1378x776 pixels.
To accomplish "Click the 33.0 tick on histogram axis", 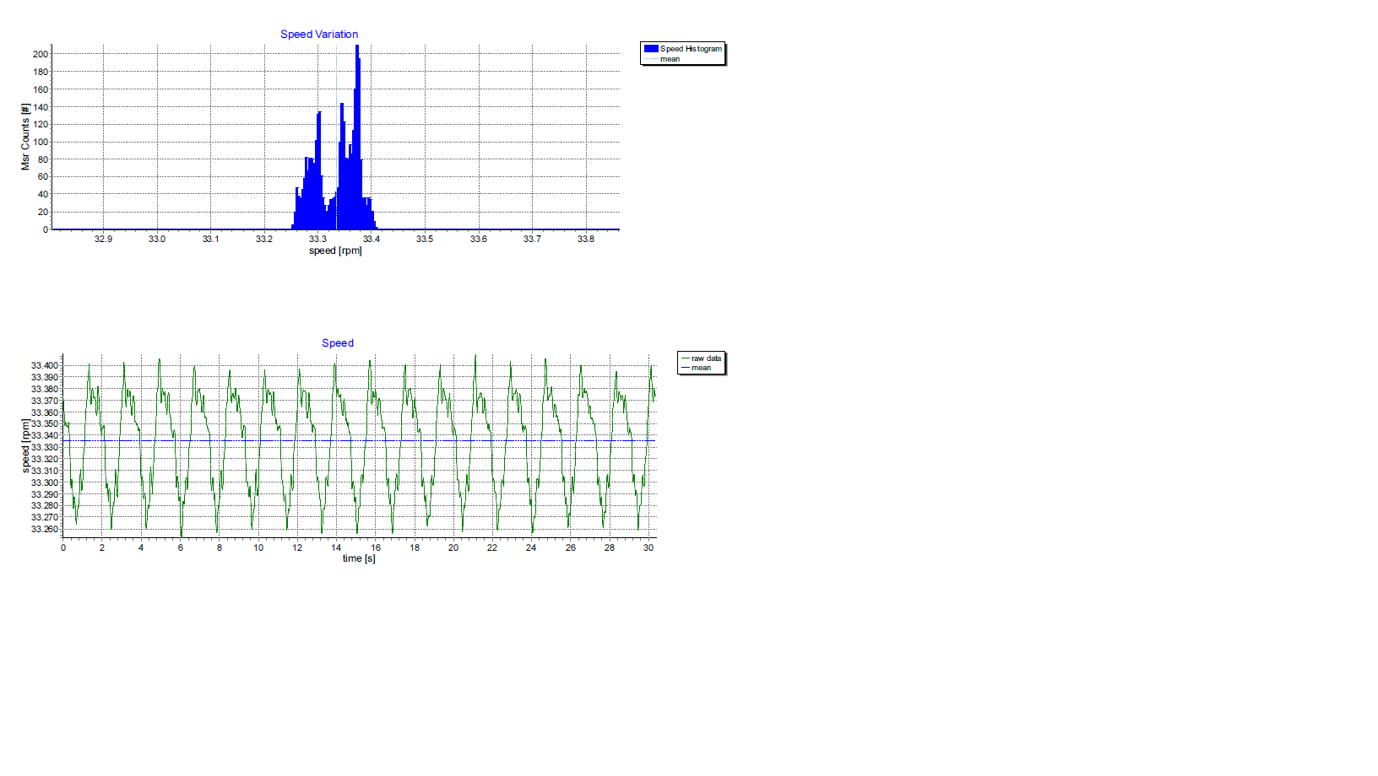I will [157, 239].
